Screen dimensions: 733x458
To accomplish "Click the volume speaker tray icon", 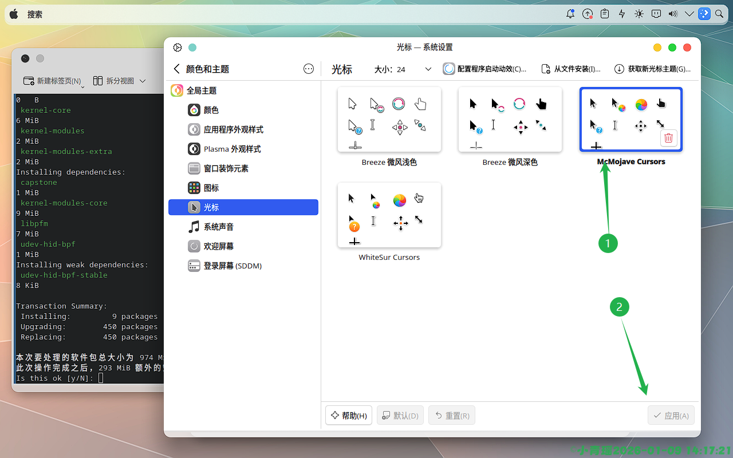I will tap(673, 14).
